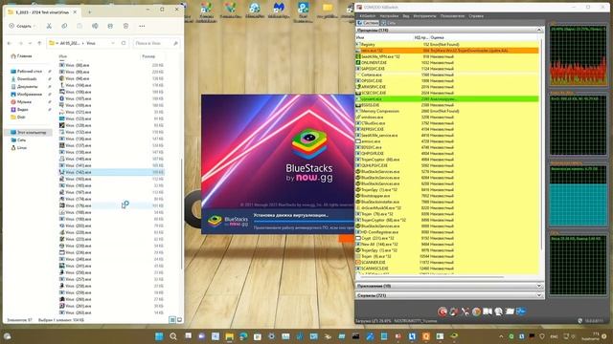Image resolution: width=613 pixels, height=344 pixels.
Task: Click the Share icon in Explorer toolbar
Action: [x=110, y=26]
